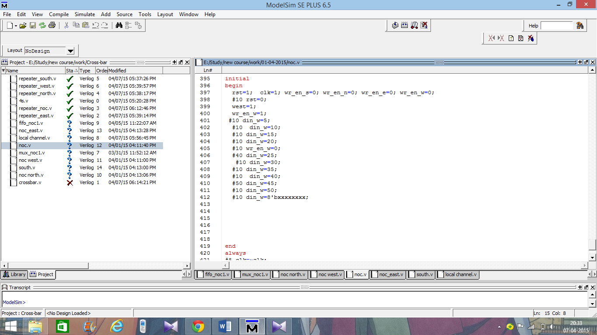Switch to the noc_east.v editor tab
597x335 pixels.
point(386,274)
